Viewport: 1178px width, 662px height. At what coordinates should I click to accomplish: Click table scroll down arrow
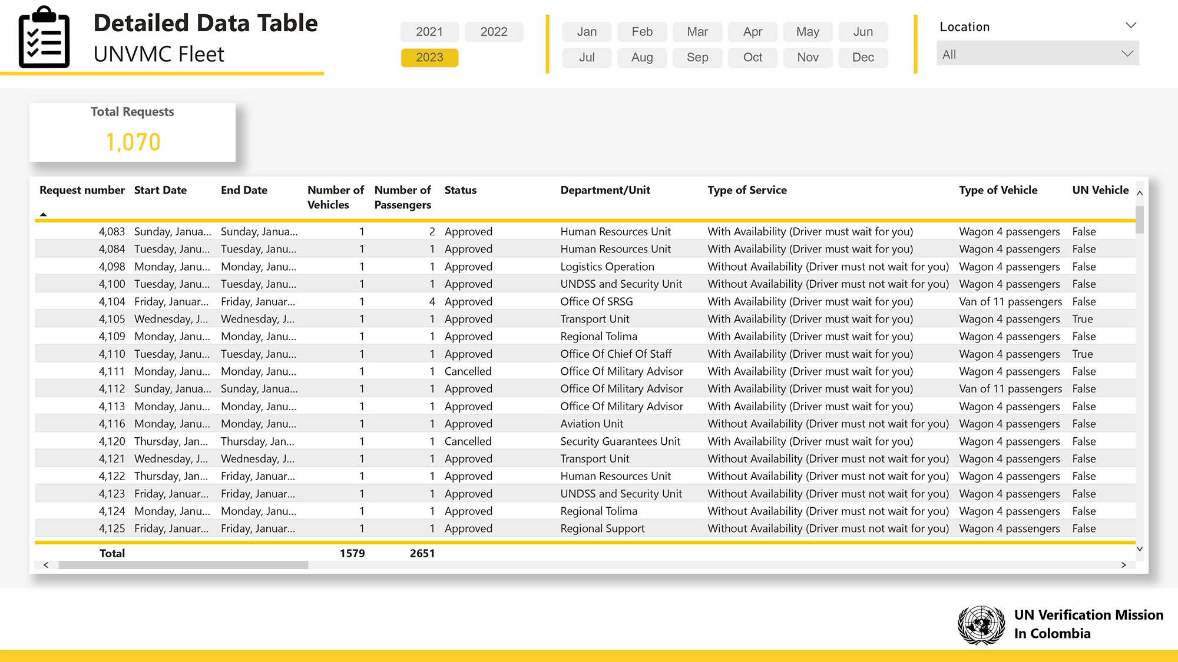coord(1140,548)
